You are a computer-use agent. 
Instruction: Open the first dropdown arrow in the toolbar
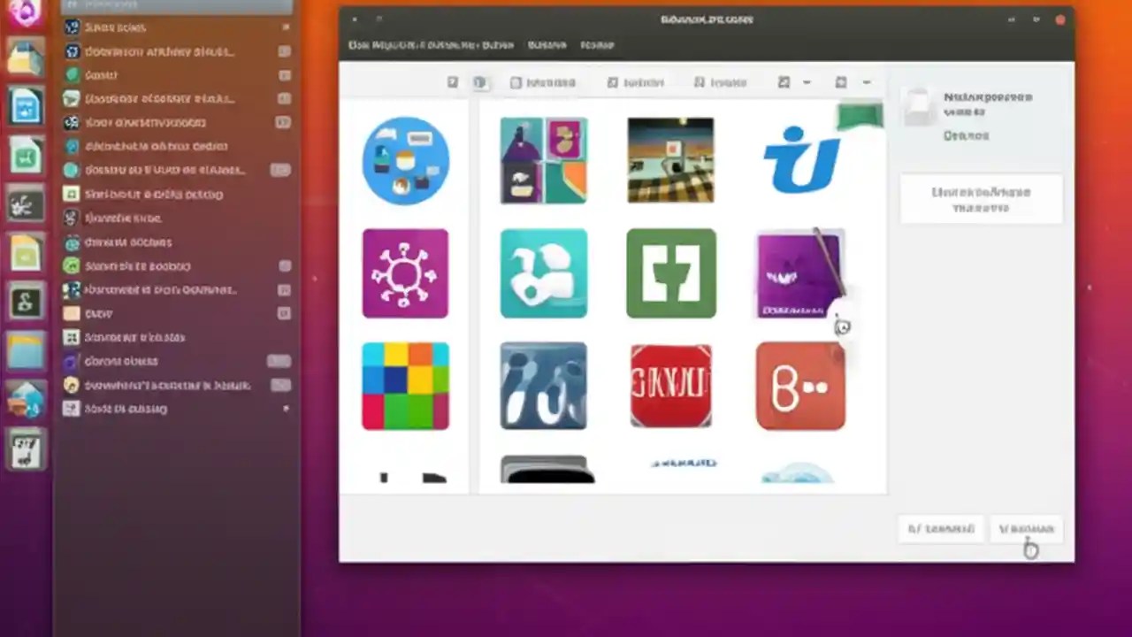click(x=806, y=82)
